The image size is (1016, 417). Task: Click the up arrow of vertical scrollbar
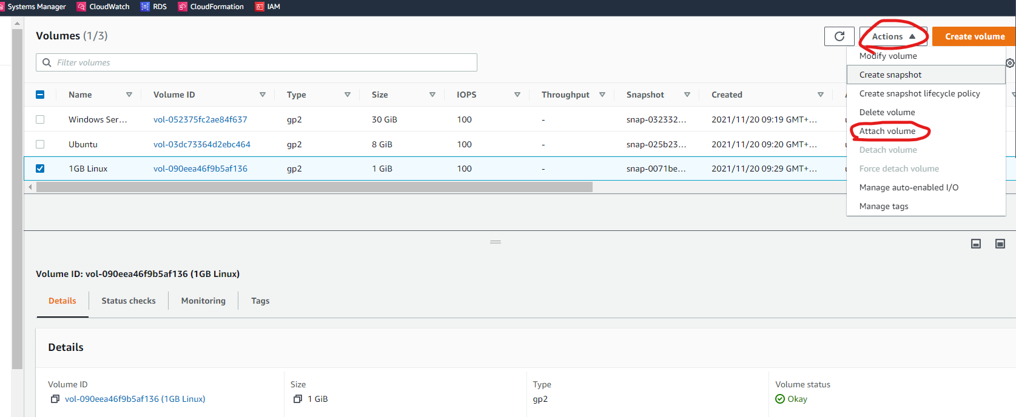point(17,23)
